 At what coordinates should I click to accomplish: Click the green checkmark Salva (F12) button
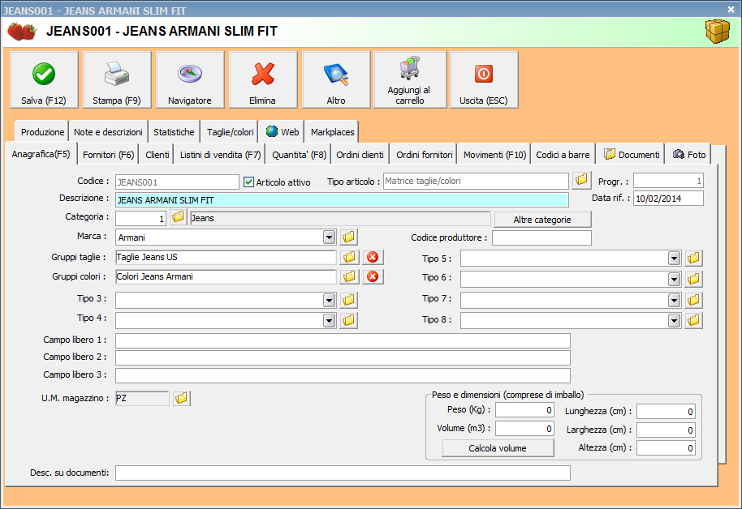pyautogui.click(x=44, y=80)
